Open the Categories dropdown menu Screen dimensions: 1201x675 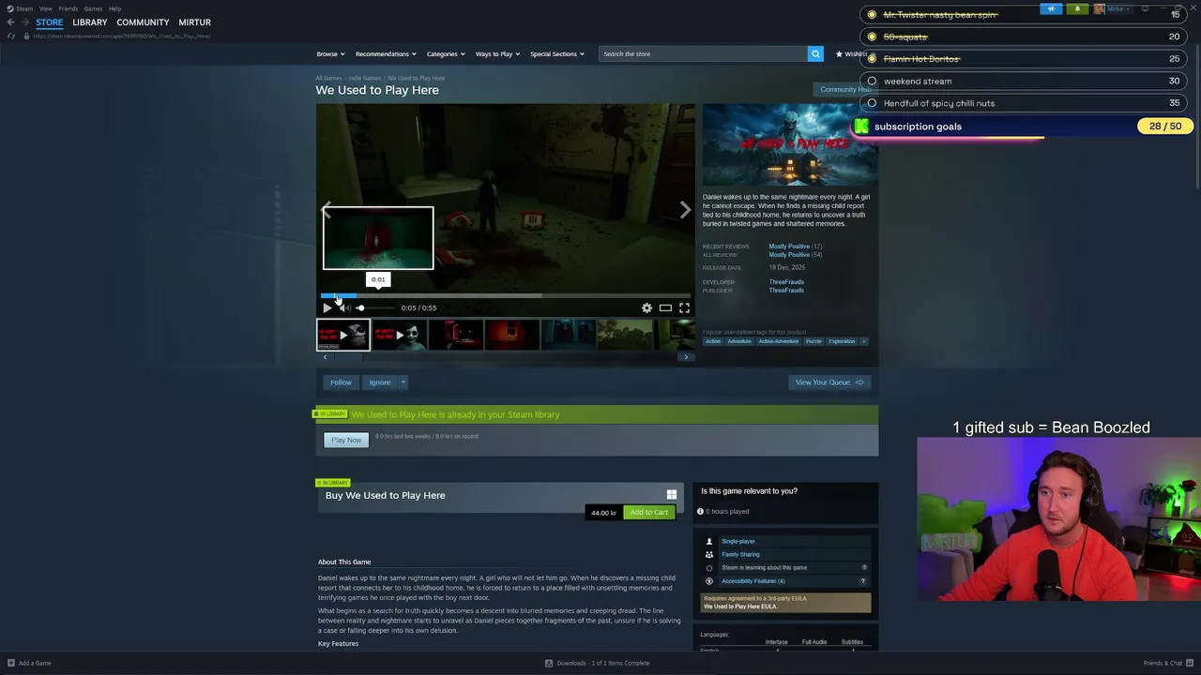click(x=446, y=53)
